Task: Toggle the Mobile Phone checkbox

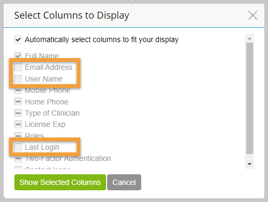Action: click(18, 91)
